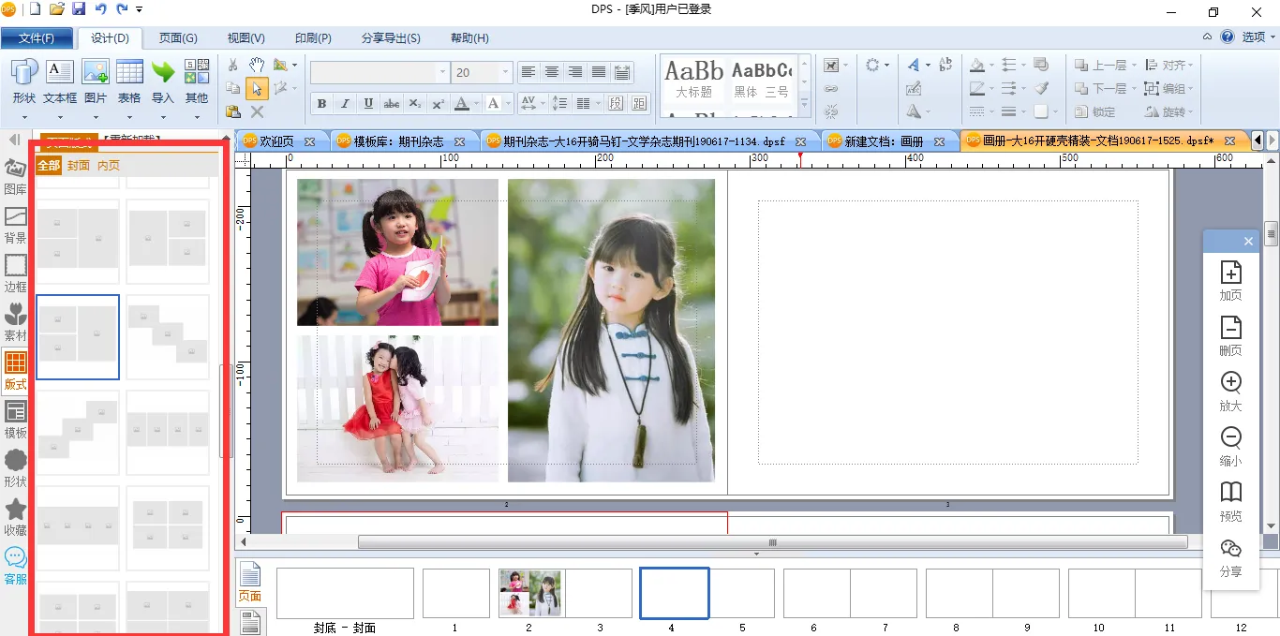The image size is (1280, 636).
Task: Open the 图库 image library panel
Action: coord(16,175)
